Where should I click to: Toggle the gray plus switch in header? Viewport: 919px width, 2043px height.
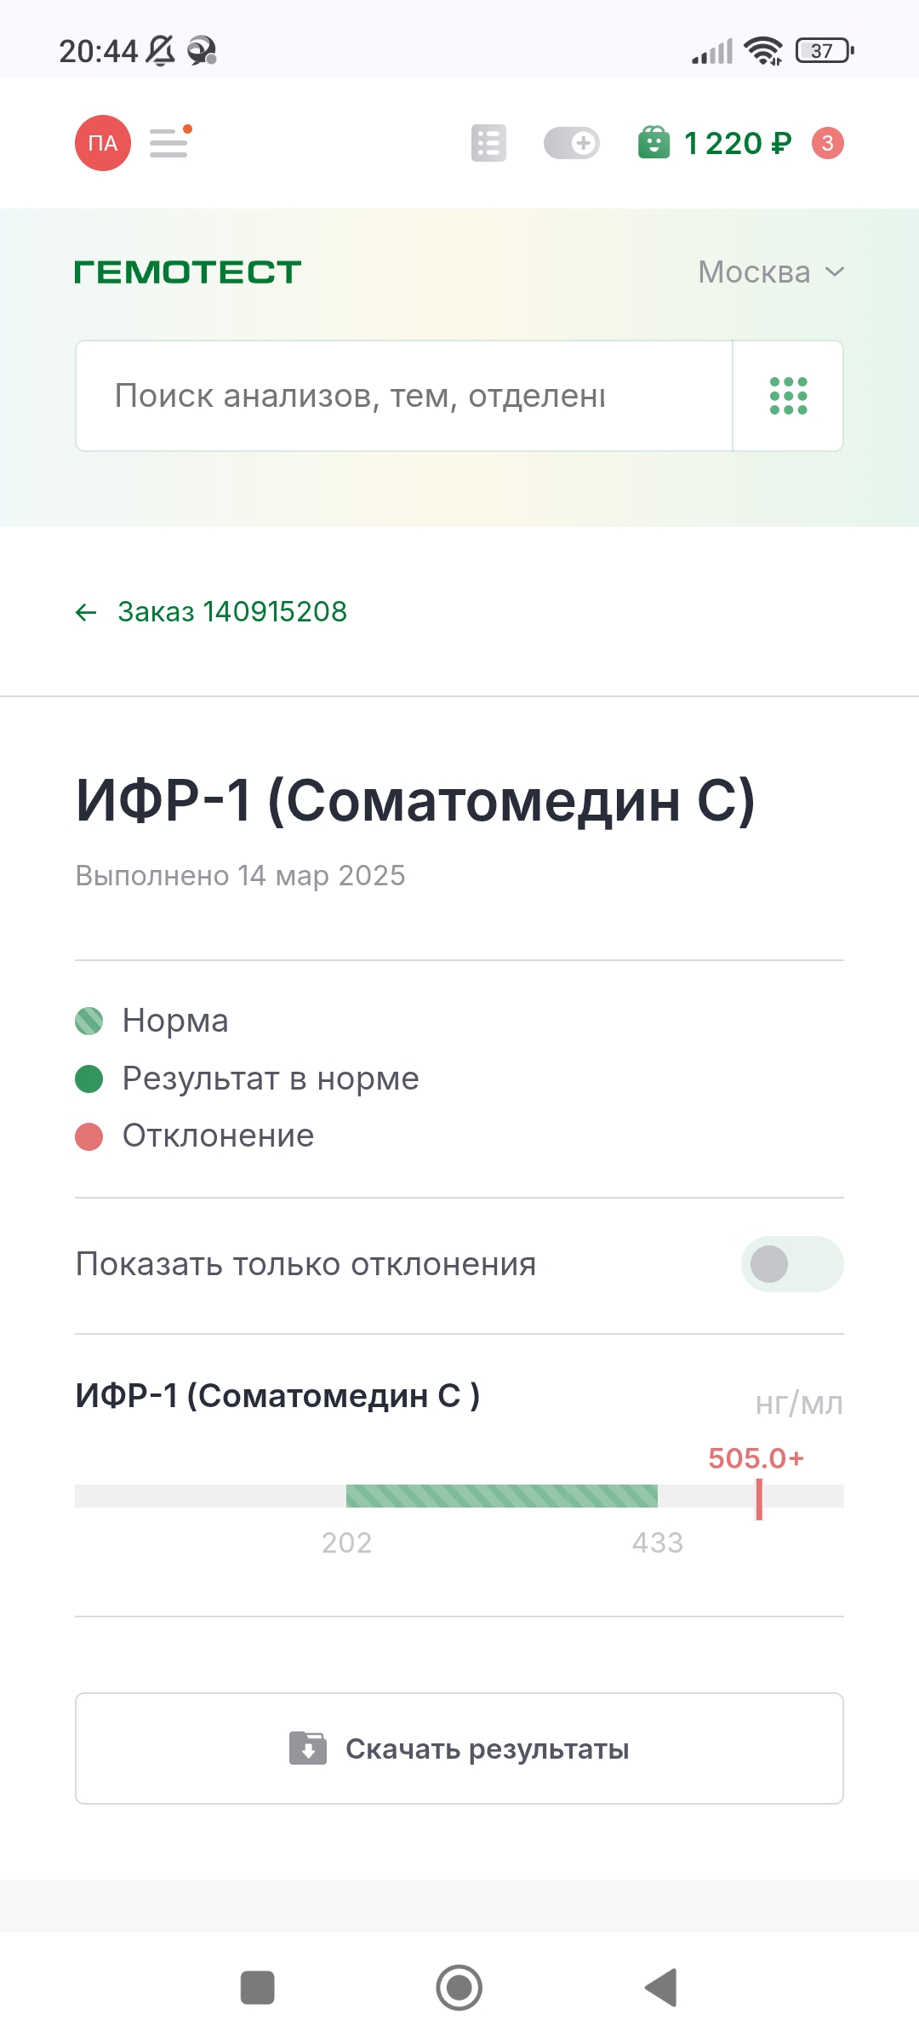point(572,143)
